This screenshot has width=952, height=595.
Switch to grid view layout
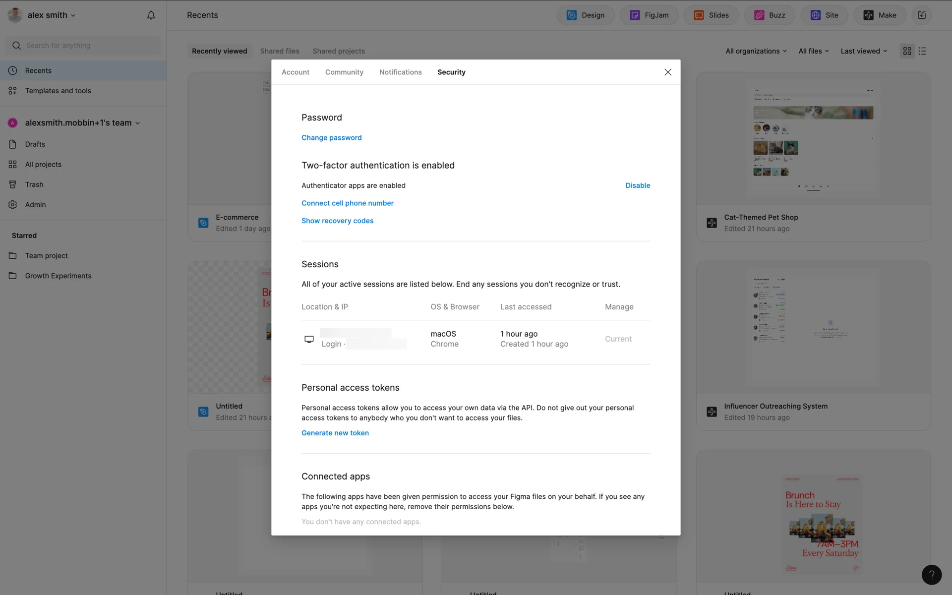907,51
